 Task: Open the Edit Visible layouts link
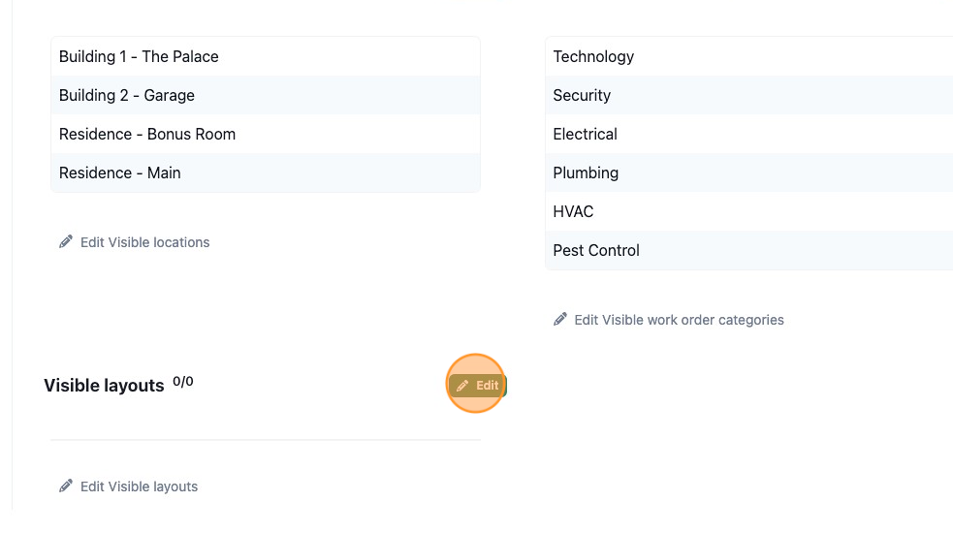128,486
